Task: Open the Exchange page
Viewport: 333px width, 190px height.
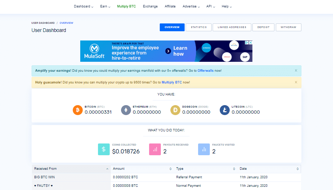Action: (150, 6)
